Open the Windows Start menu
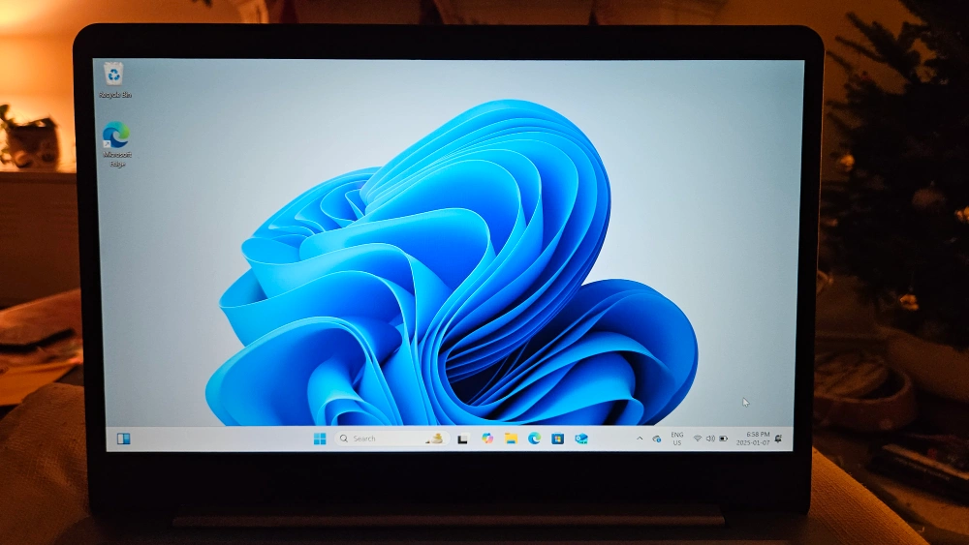The height and width of the screenshot is (545, 969). click(x=320, y=439)
